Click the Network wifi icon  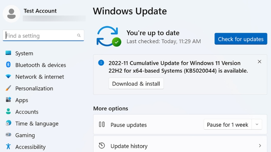pos(8,77)
